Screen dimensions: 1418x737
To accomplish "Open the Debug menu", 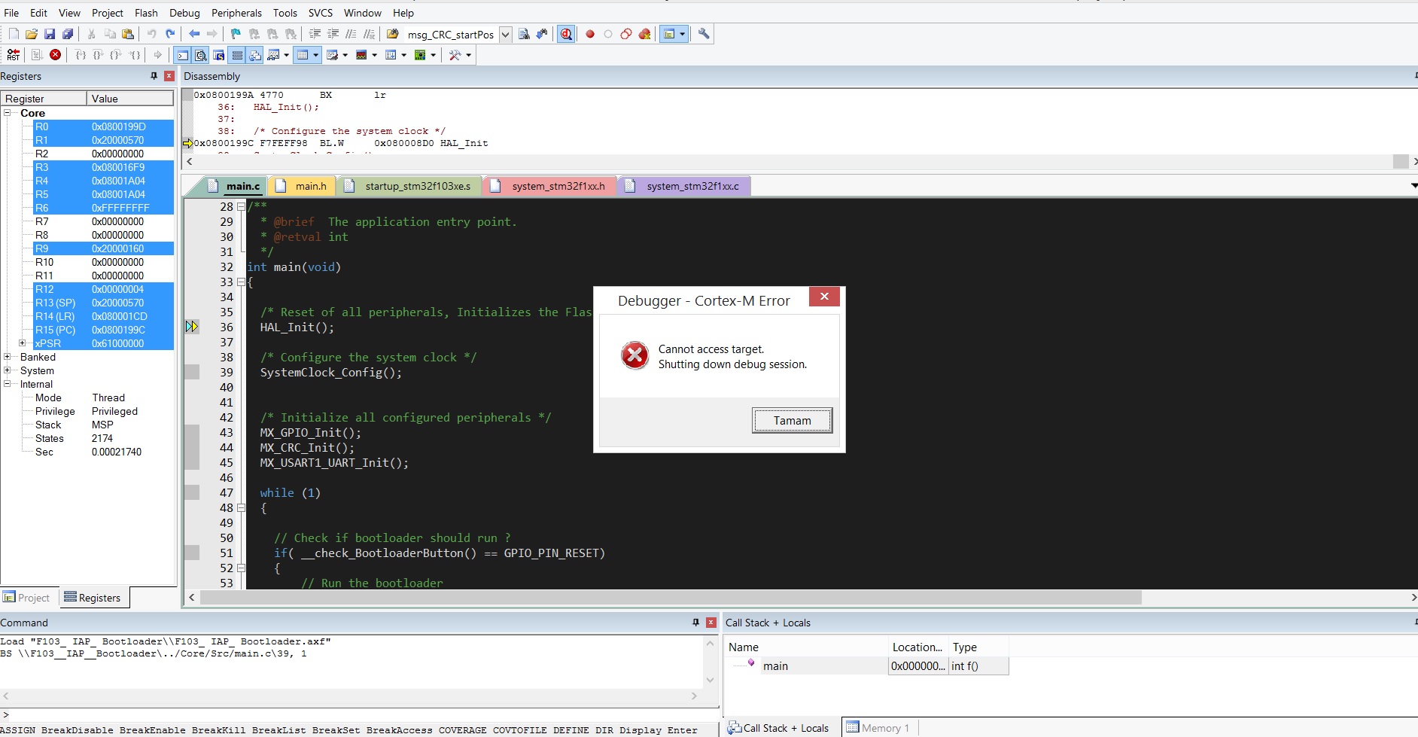I will [x=184, y=13].
